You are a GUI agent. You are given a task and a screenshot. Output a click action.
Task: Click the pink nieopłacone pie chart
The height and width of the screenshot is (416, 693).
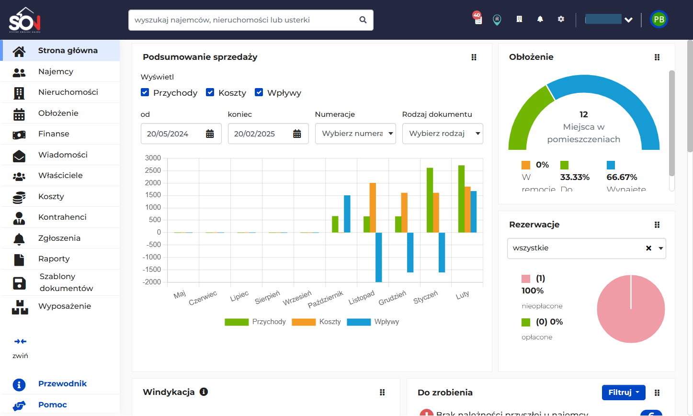coord(631,309)
